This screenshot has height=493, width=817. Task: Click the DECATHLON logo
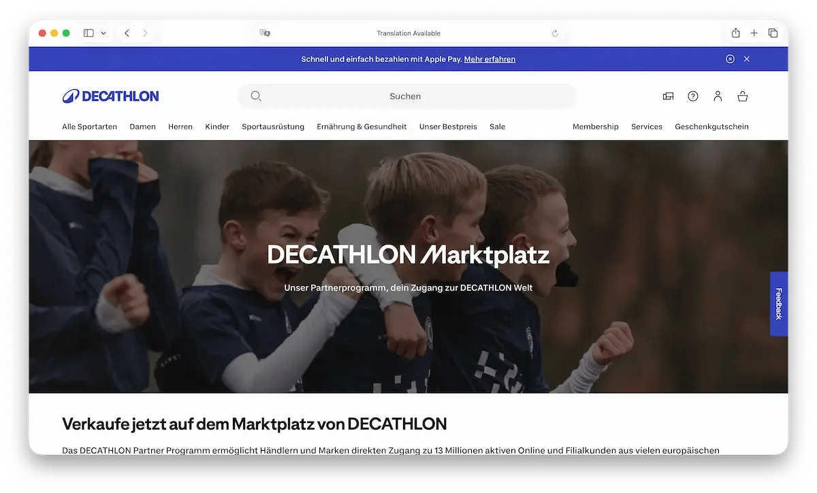[x=111, y=96]
